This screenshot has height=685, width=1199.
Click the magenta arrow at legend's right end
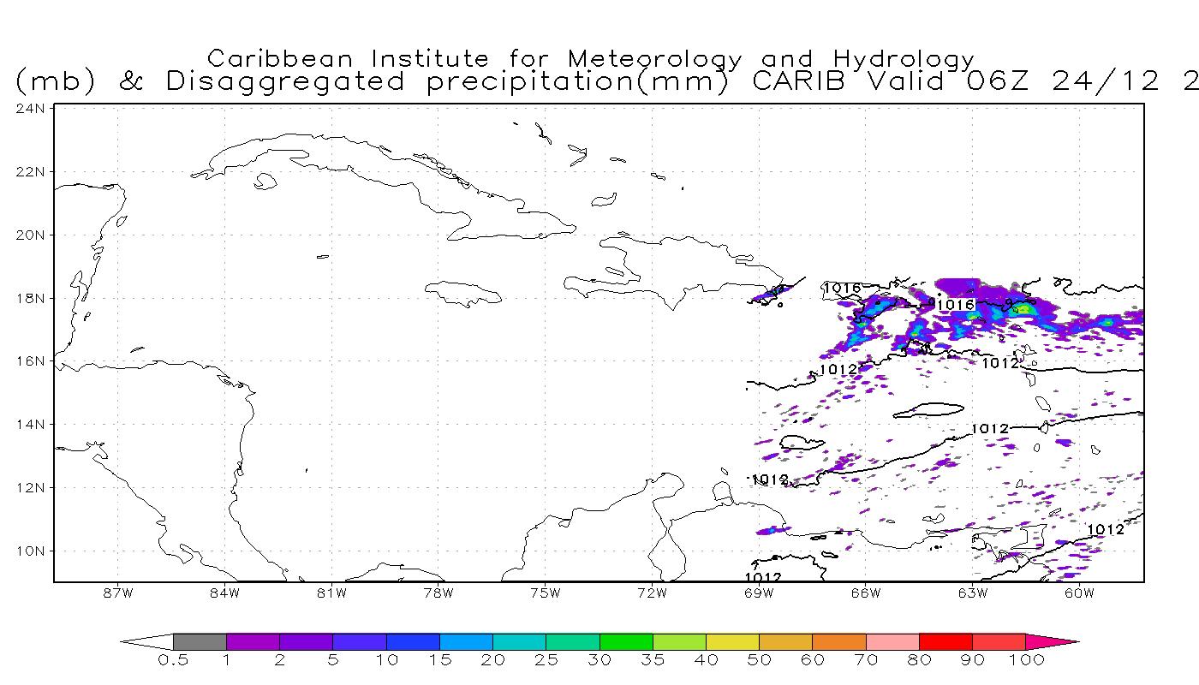click(1052, 641)
